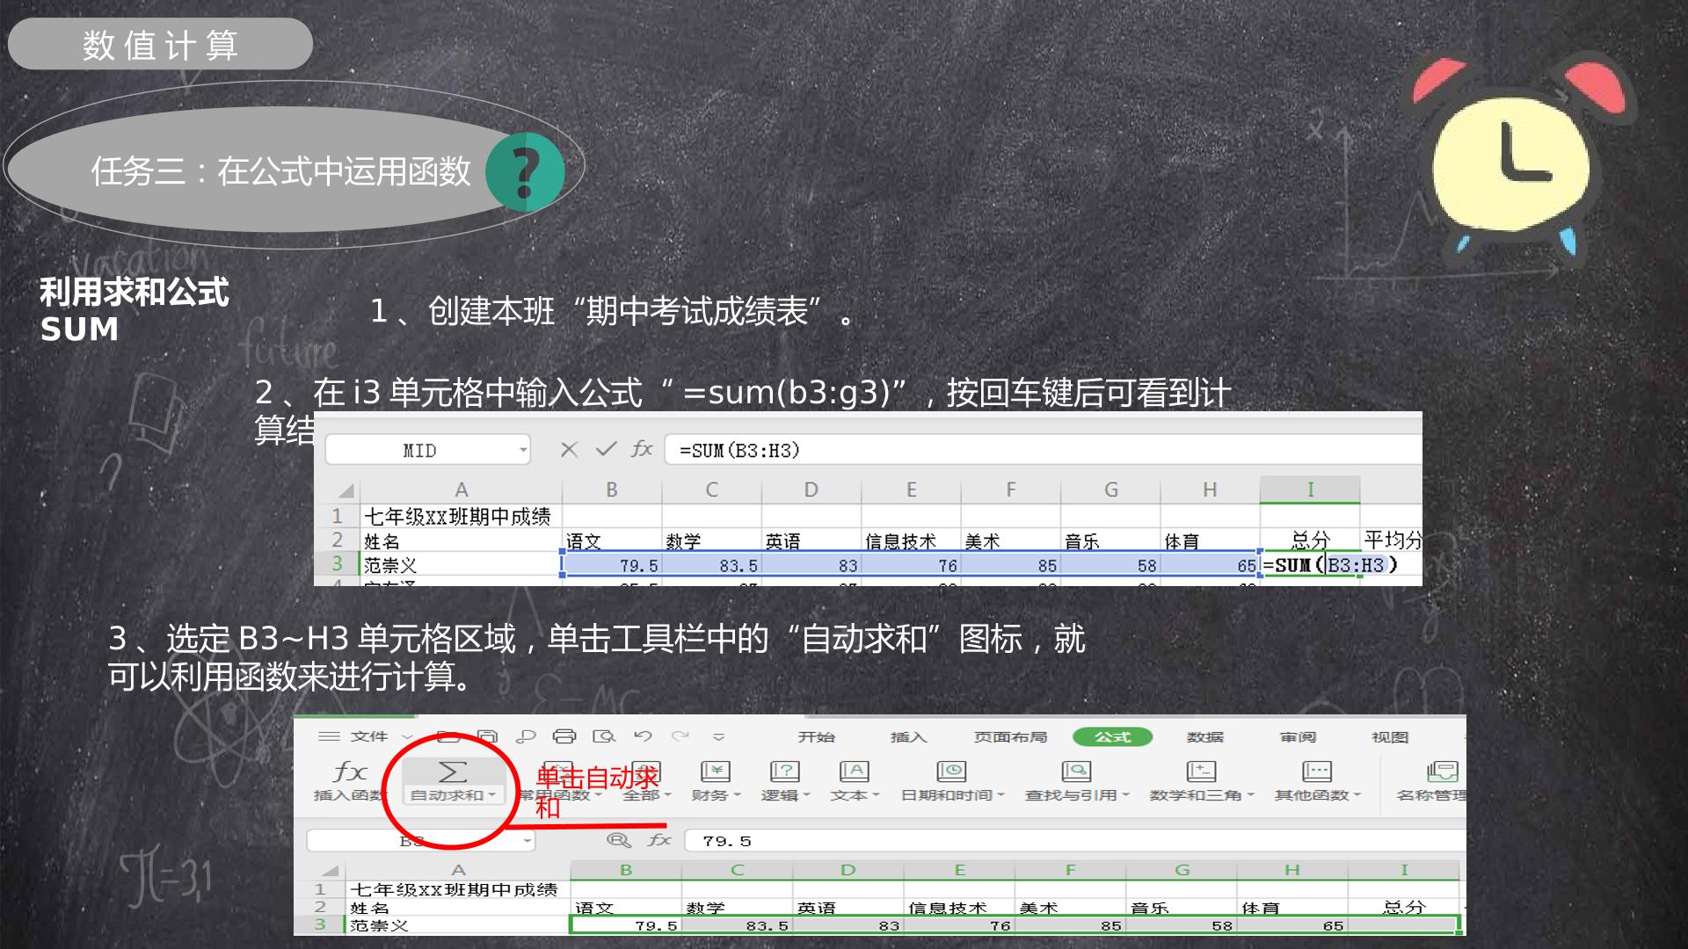Click the green question mark icon on the slide
Viewport: 1688px width, 949px height.
525,171
